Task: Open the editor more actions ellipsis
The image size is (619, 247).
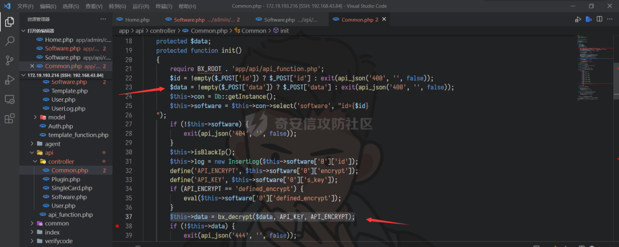Action: [610, 19]
